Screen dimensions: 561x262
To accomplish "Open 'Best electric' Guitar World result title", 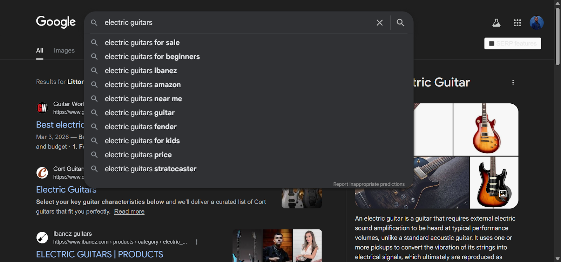I will pyautogui.click(x=60, y=125).
